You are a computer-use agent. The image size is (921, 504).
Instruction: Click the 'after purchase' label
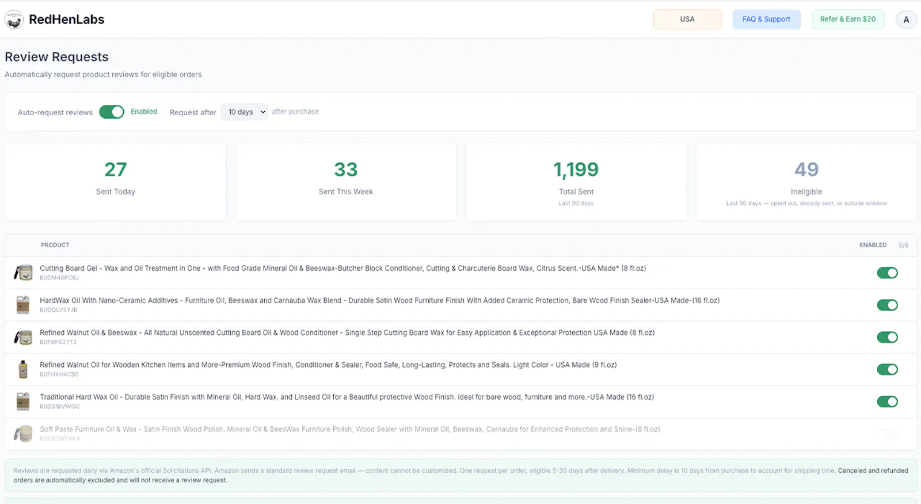coord(295,112)
